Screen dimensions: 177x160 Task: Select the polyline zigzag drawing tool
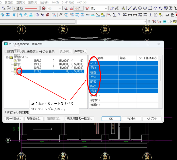(135, 8)
